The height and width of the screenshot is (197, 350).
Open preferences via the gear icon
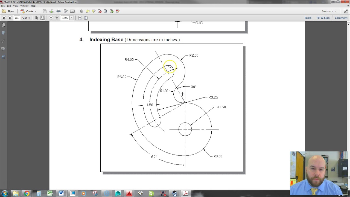(x=81, y=11)
